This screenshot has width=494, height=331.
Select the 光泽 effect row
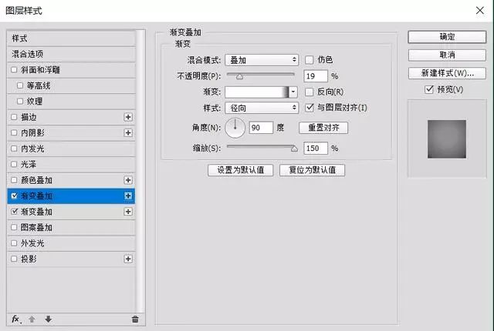coord(72,164)
